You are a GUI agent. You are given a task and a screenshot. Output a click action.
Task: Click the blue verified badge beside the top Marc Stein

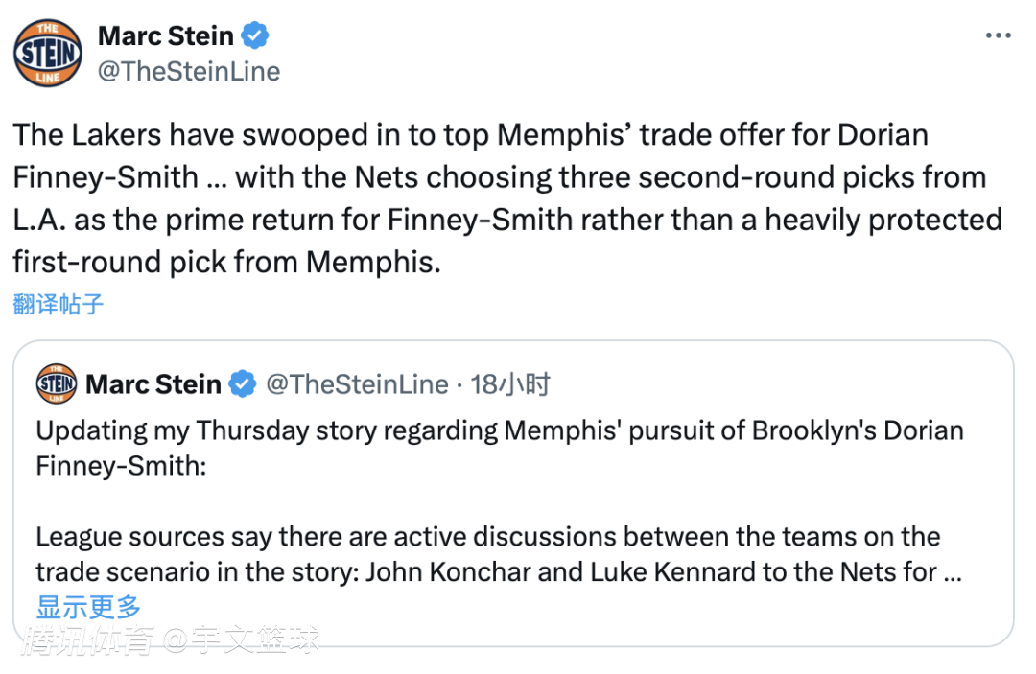tap(254, 36)
